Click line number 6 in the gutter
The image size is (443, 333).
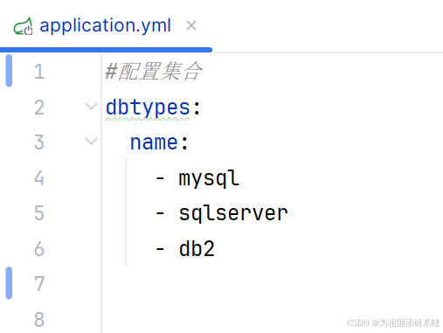[x=39, y=249]
